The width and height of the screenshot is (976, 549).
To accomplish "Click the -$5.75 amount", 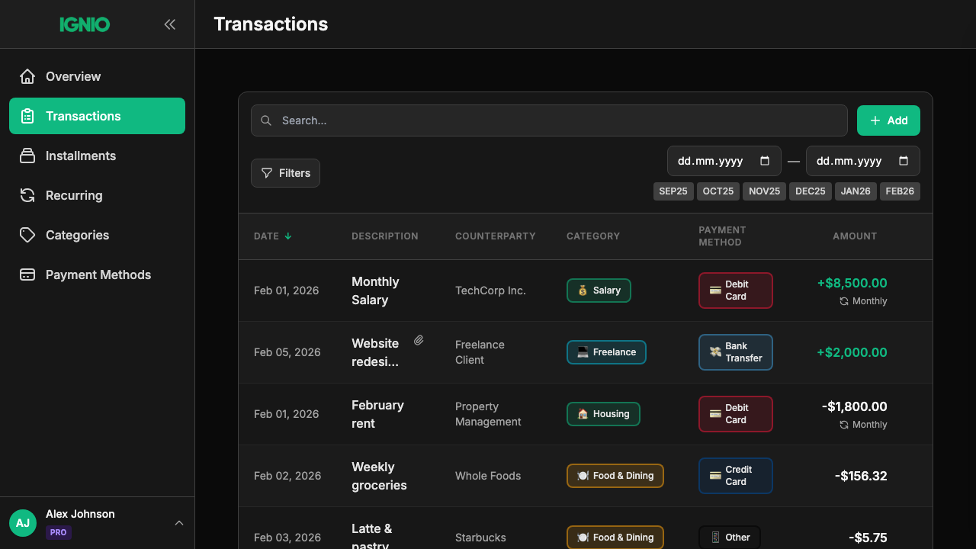I will pos(868,538).
